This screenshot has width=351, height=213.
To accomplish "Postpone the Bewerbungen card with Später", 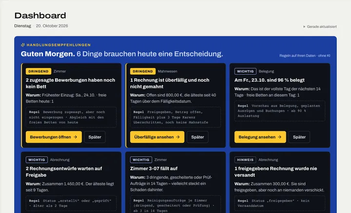I will click(x=95, y=137).
